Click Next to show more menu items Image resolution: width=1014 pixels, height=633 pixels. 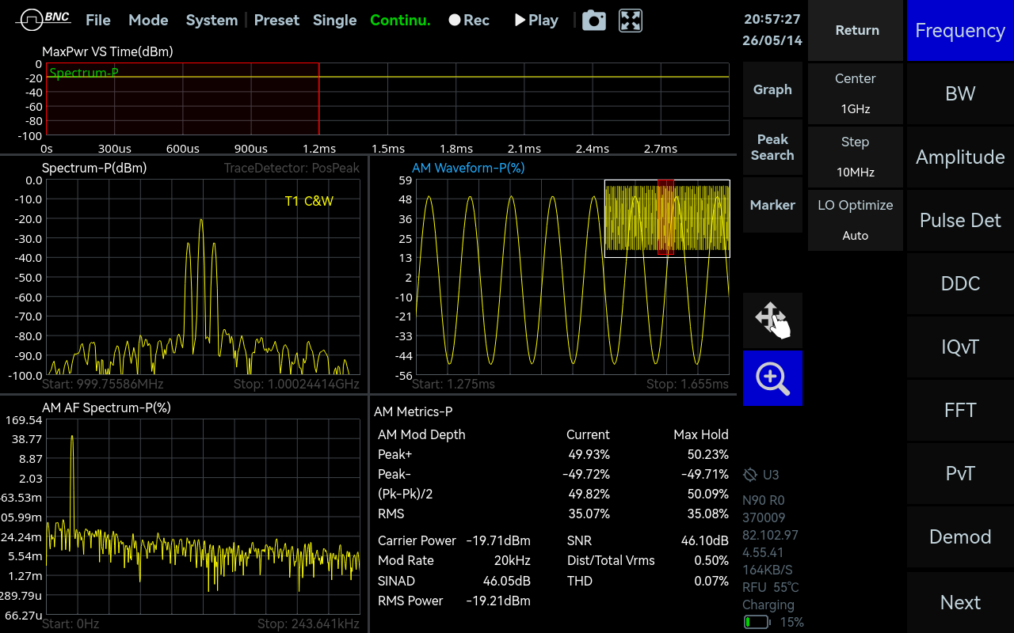coord(960,602)
